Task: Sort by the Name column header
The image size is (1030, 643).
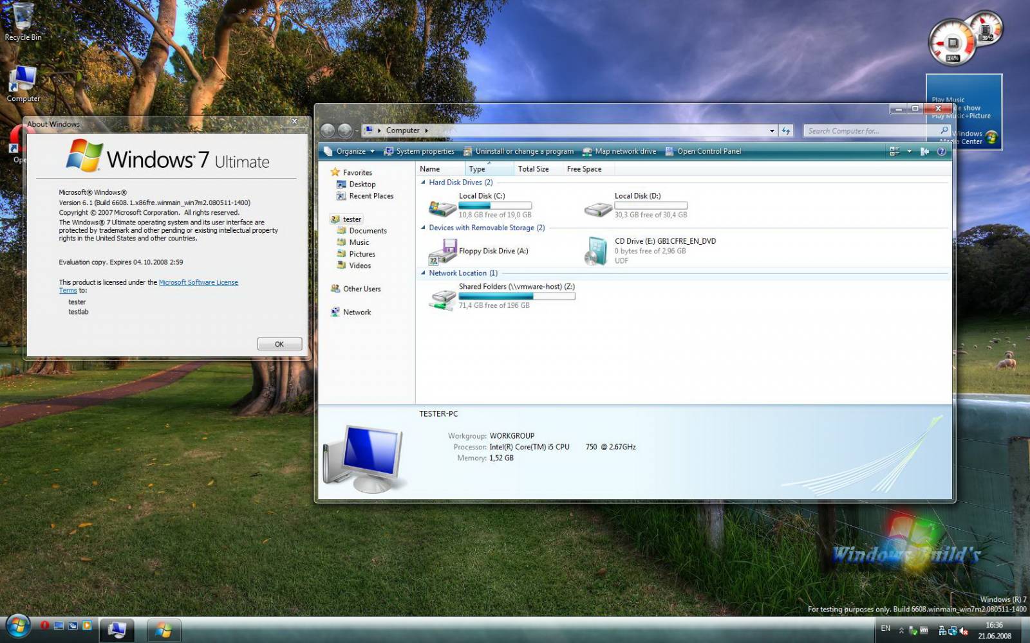Action: [x=441, y=169]
